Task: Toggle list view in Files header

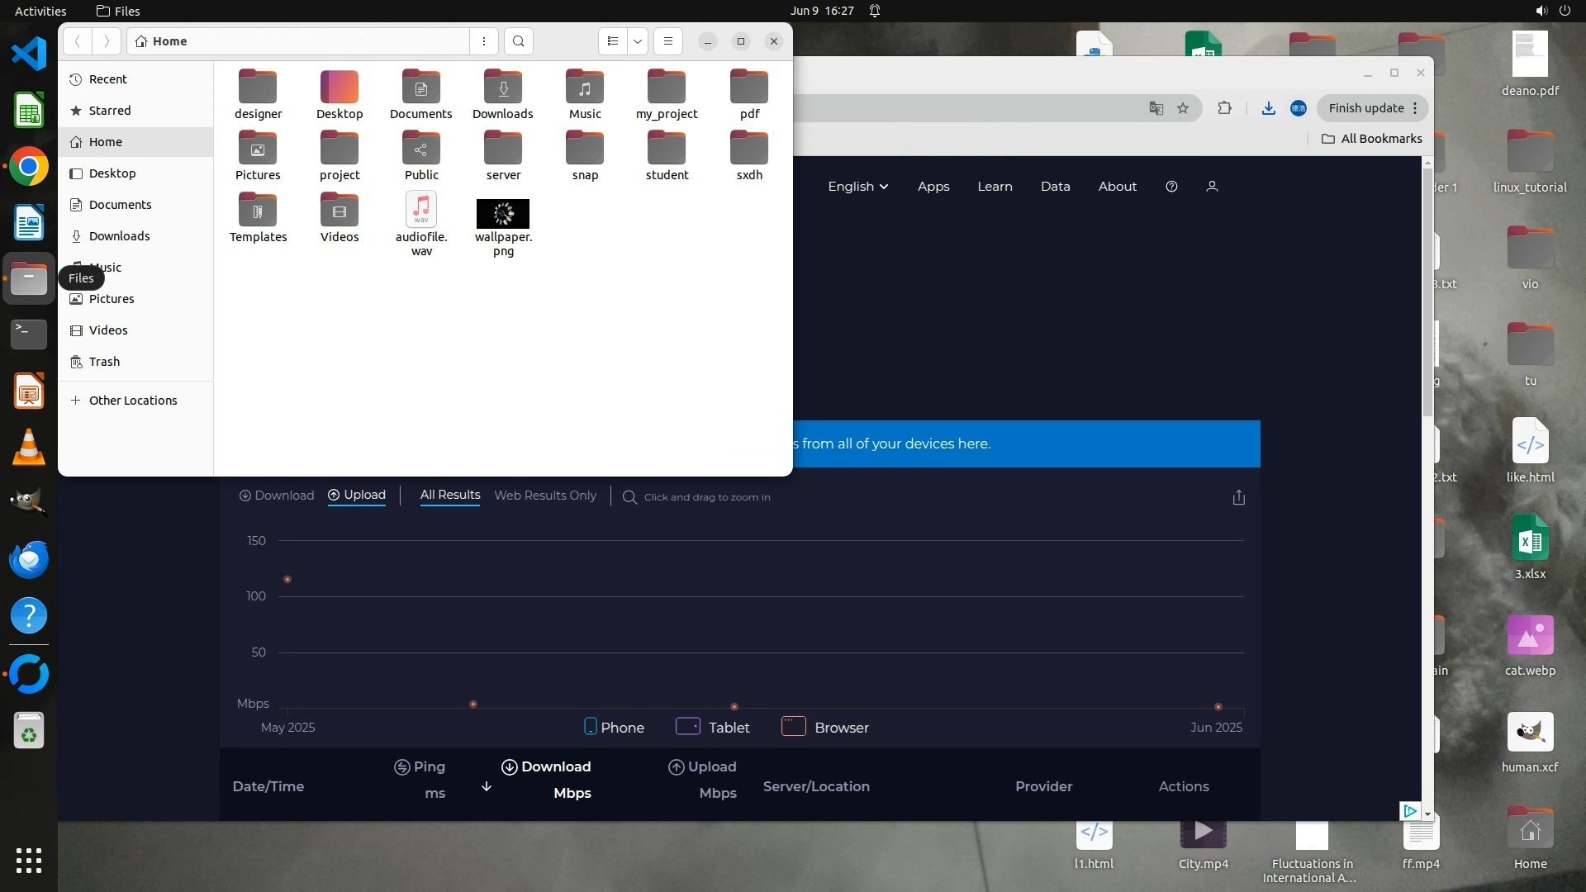Action: click(612, 41)
